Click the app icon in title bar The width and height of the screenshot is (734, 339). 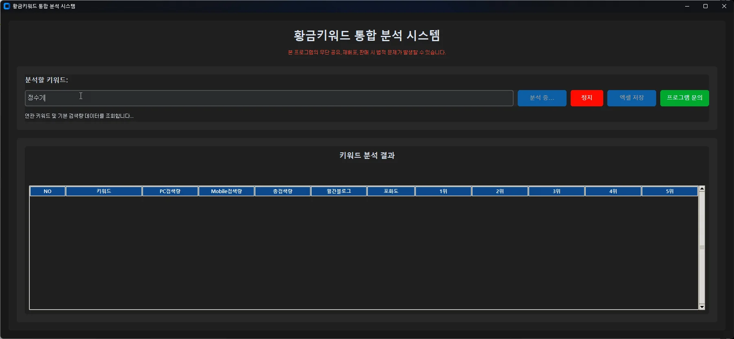(x=7, y=6)
